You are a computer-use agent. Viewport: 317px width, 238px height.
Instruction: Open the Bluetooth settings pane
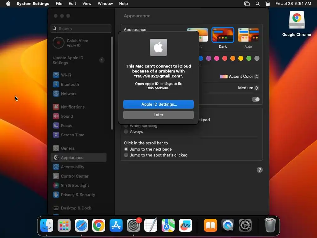coord(78,84)
